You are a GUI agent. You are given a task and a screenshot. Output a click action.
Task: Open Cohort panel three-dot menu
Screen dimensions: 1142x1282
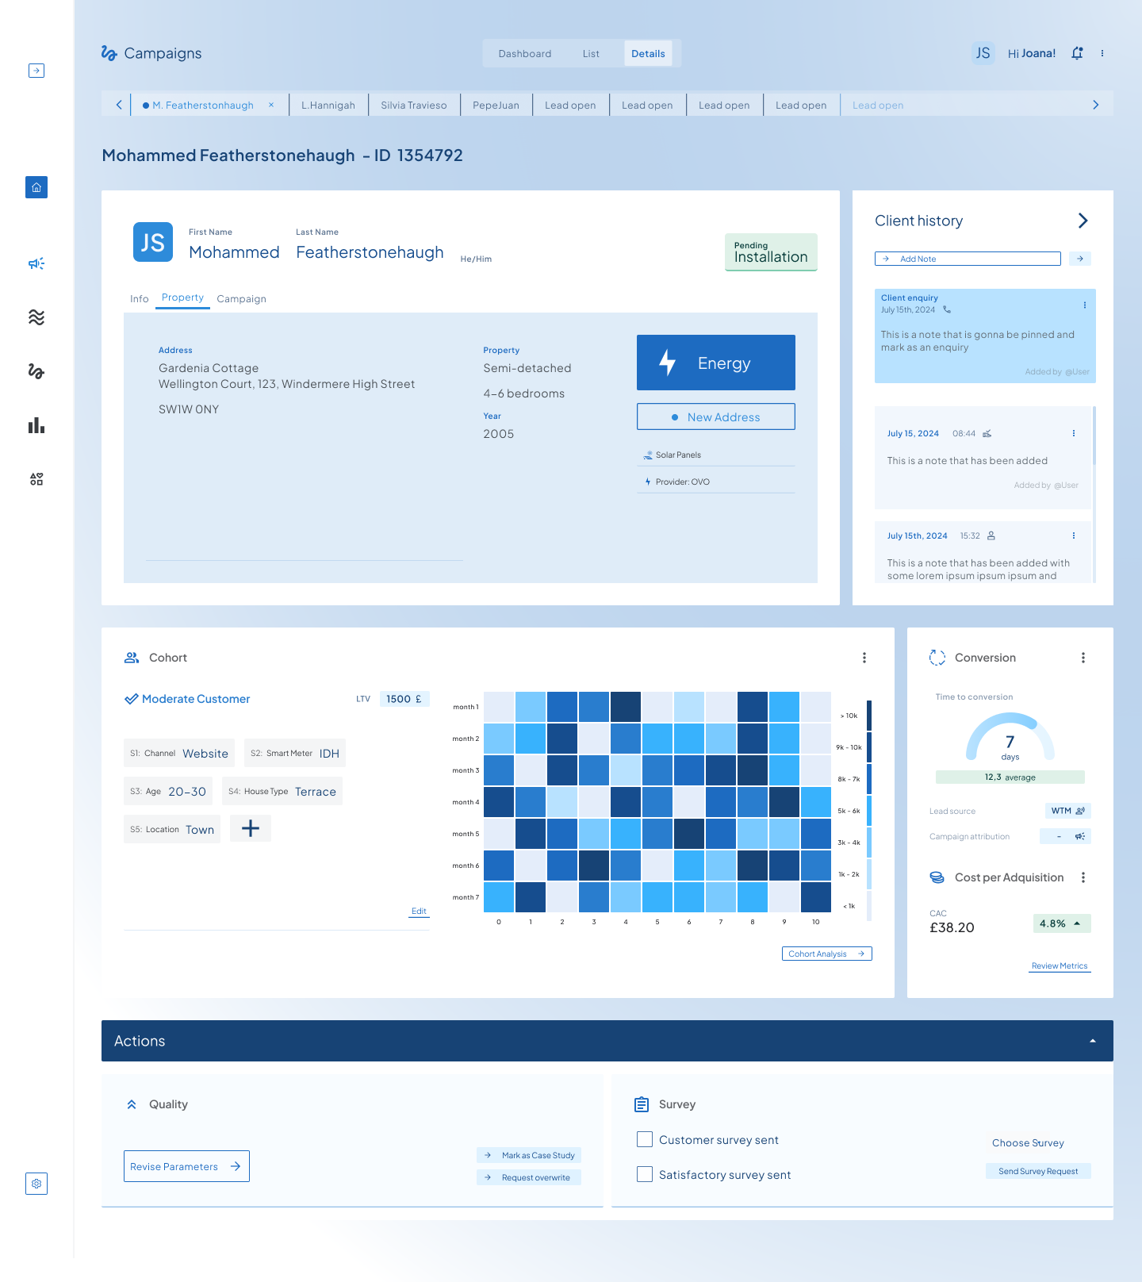(x=864, y=658)
